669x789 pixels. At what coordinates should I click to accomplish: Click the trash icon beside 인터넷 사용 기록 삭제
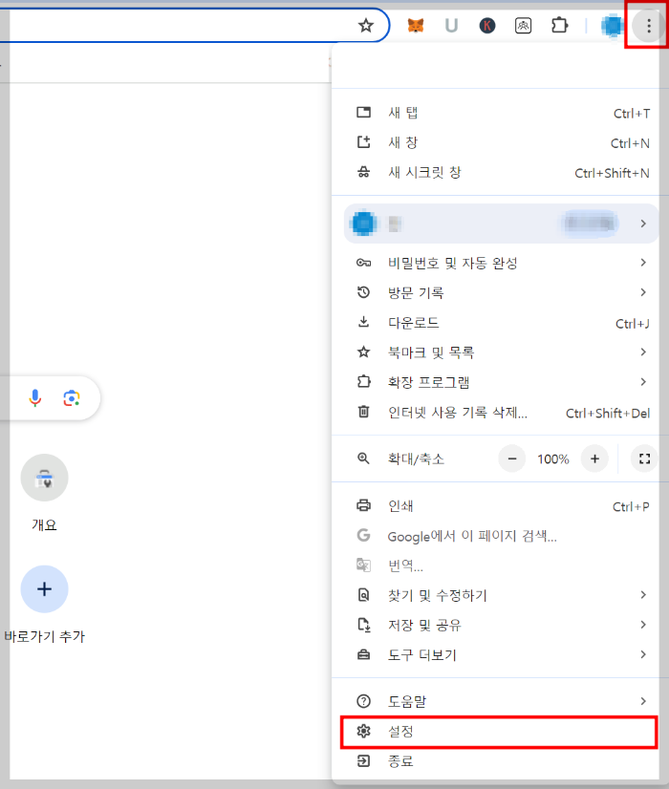pyautogui.click(x=363, y=412)
